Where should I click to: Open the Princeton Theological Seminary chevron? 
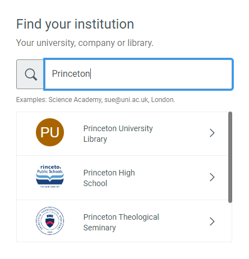tap(212, 221)
